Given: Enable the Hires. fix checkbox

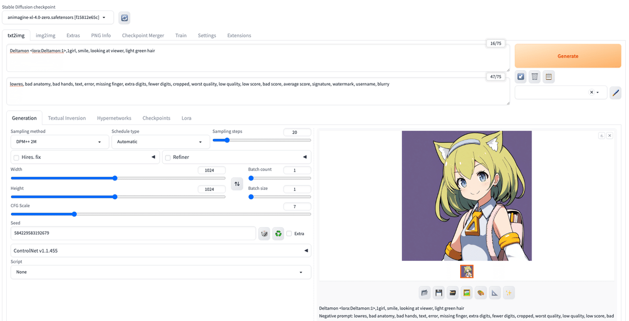Looking at the screenshot, I should pyautogui.click(x=17, y=157).
